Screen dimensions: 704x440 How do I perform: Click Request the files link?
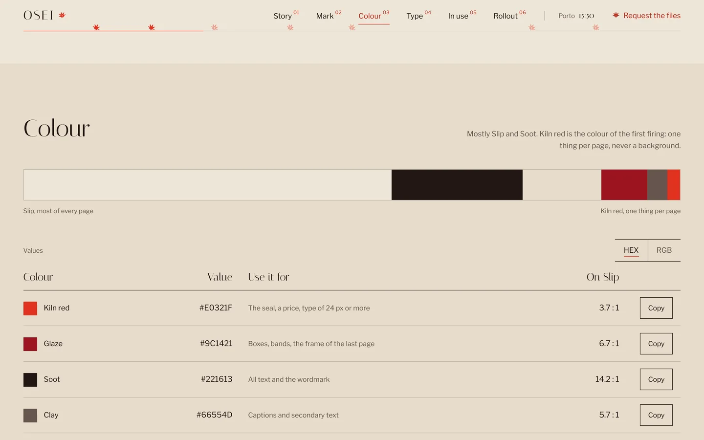(646, 16)
